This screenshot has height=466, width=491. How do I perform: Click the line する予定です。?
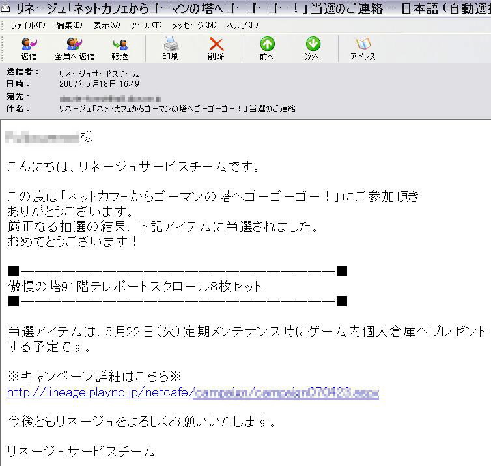(49, 347)
